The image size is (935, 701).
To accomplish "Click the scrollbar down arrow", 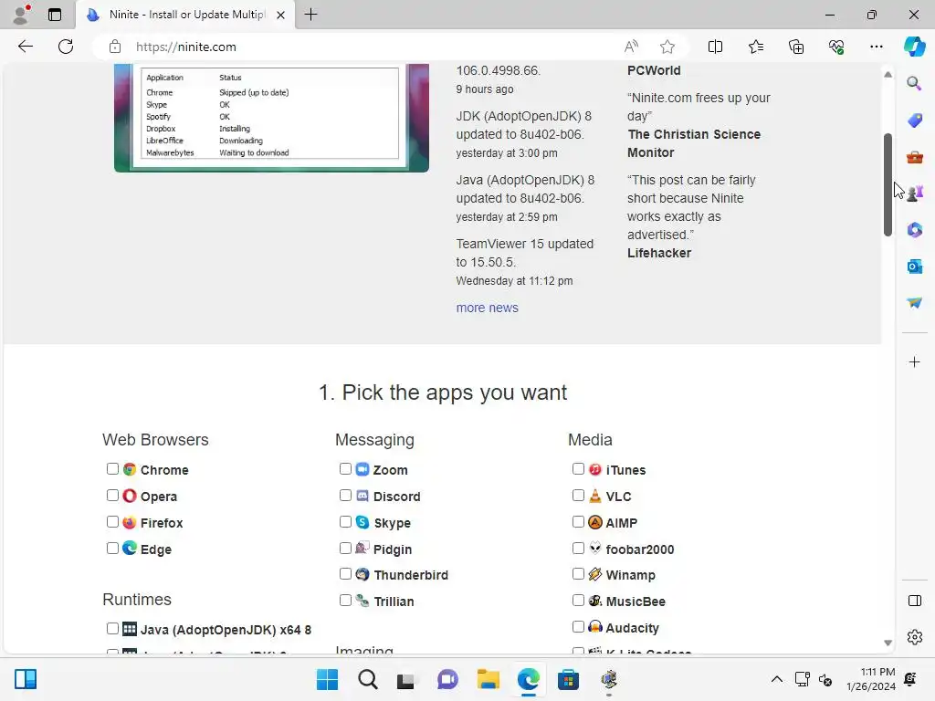I will click(x=888, y=643).
